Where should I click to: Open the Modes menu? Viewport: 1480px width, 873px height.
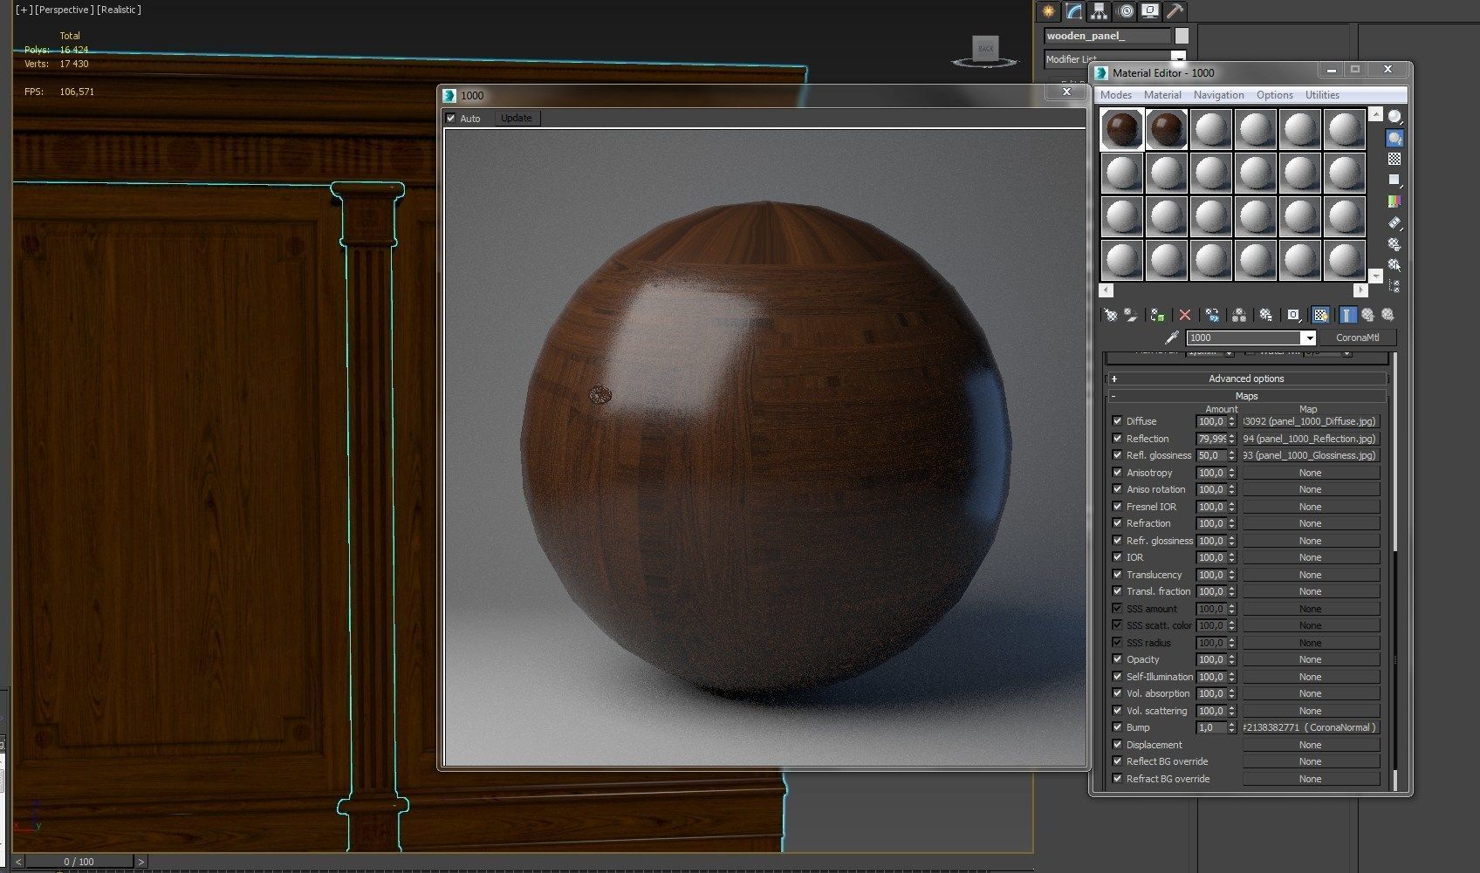click(1116, 95)
